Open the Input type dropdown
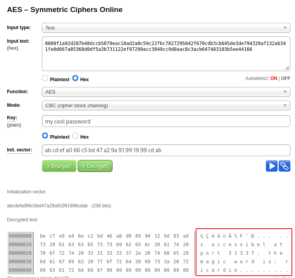 [166, 28]
